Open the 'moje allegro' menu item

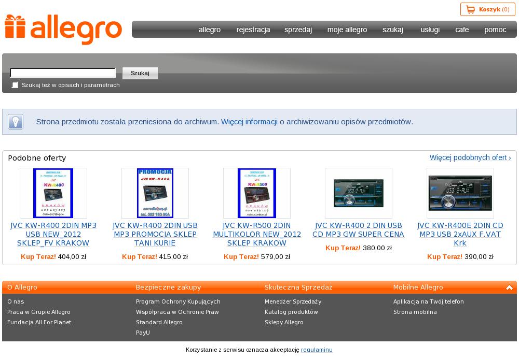(x=347, y=30)
